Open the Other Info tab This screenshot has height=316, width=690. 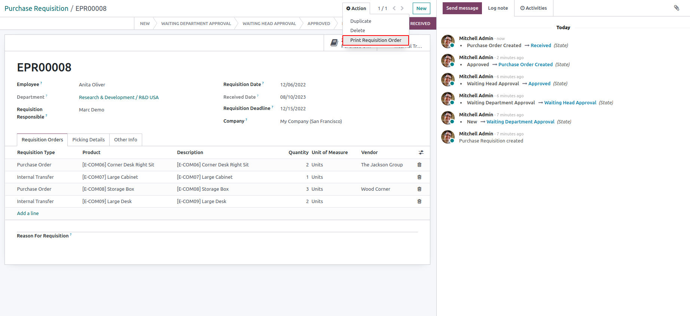click(126, 140)
